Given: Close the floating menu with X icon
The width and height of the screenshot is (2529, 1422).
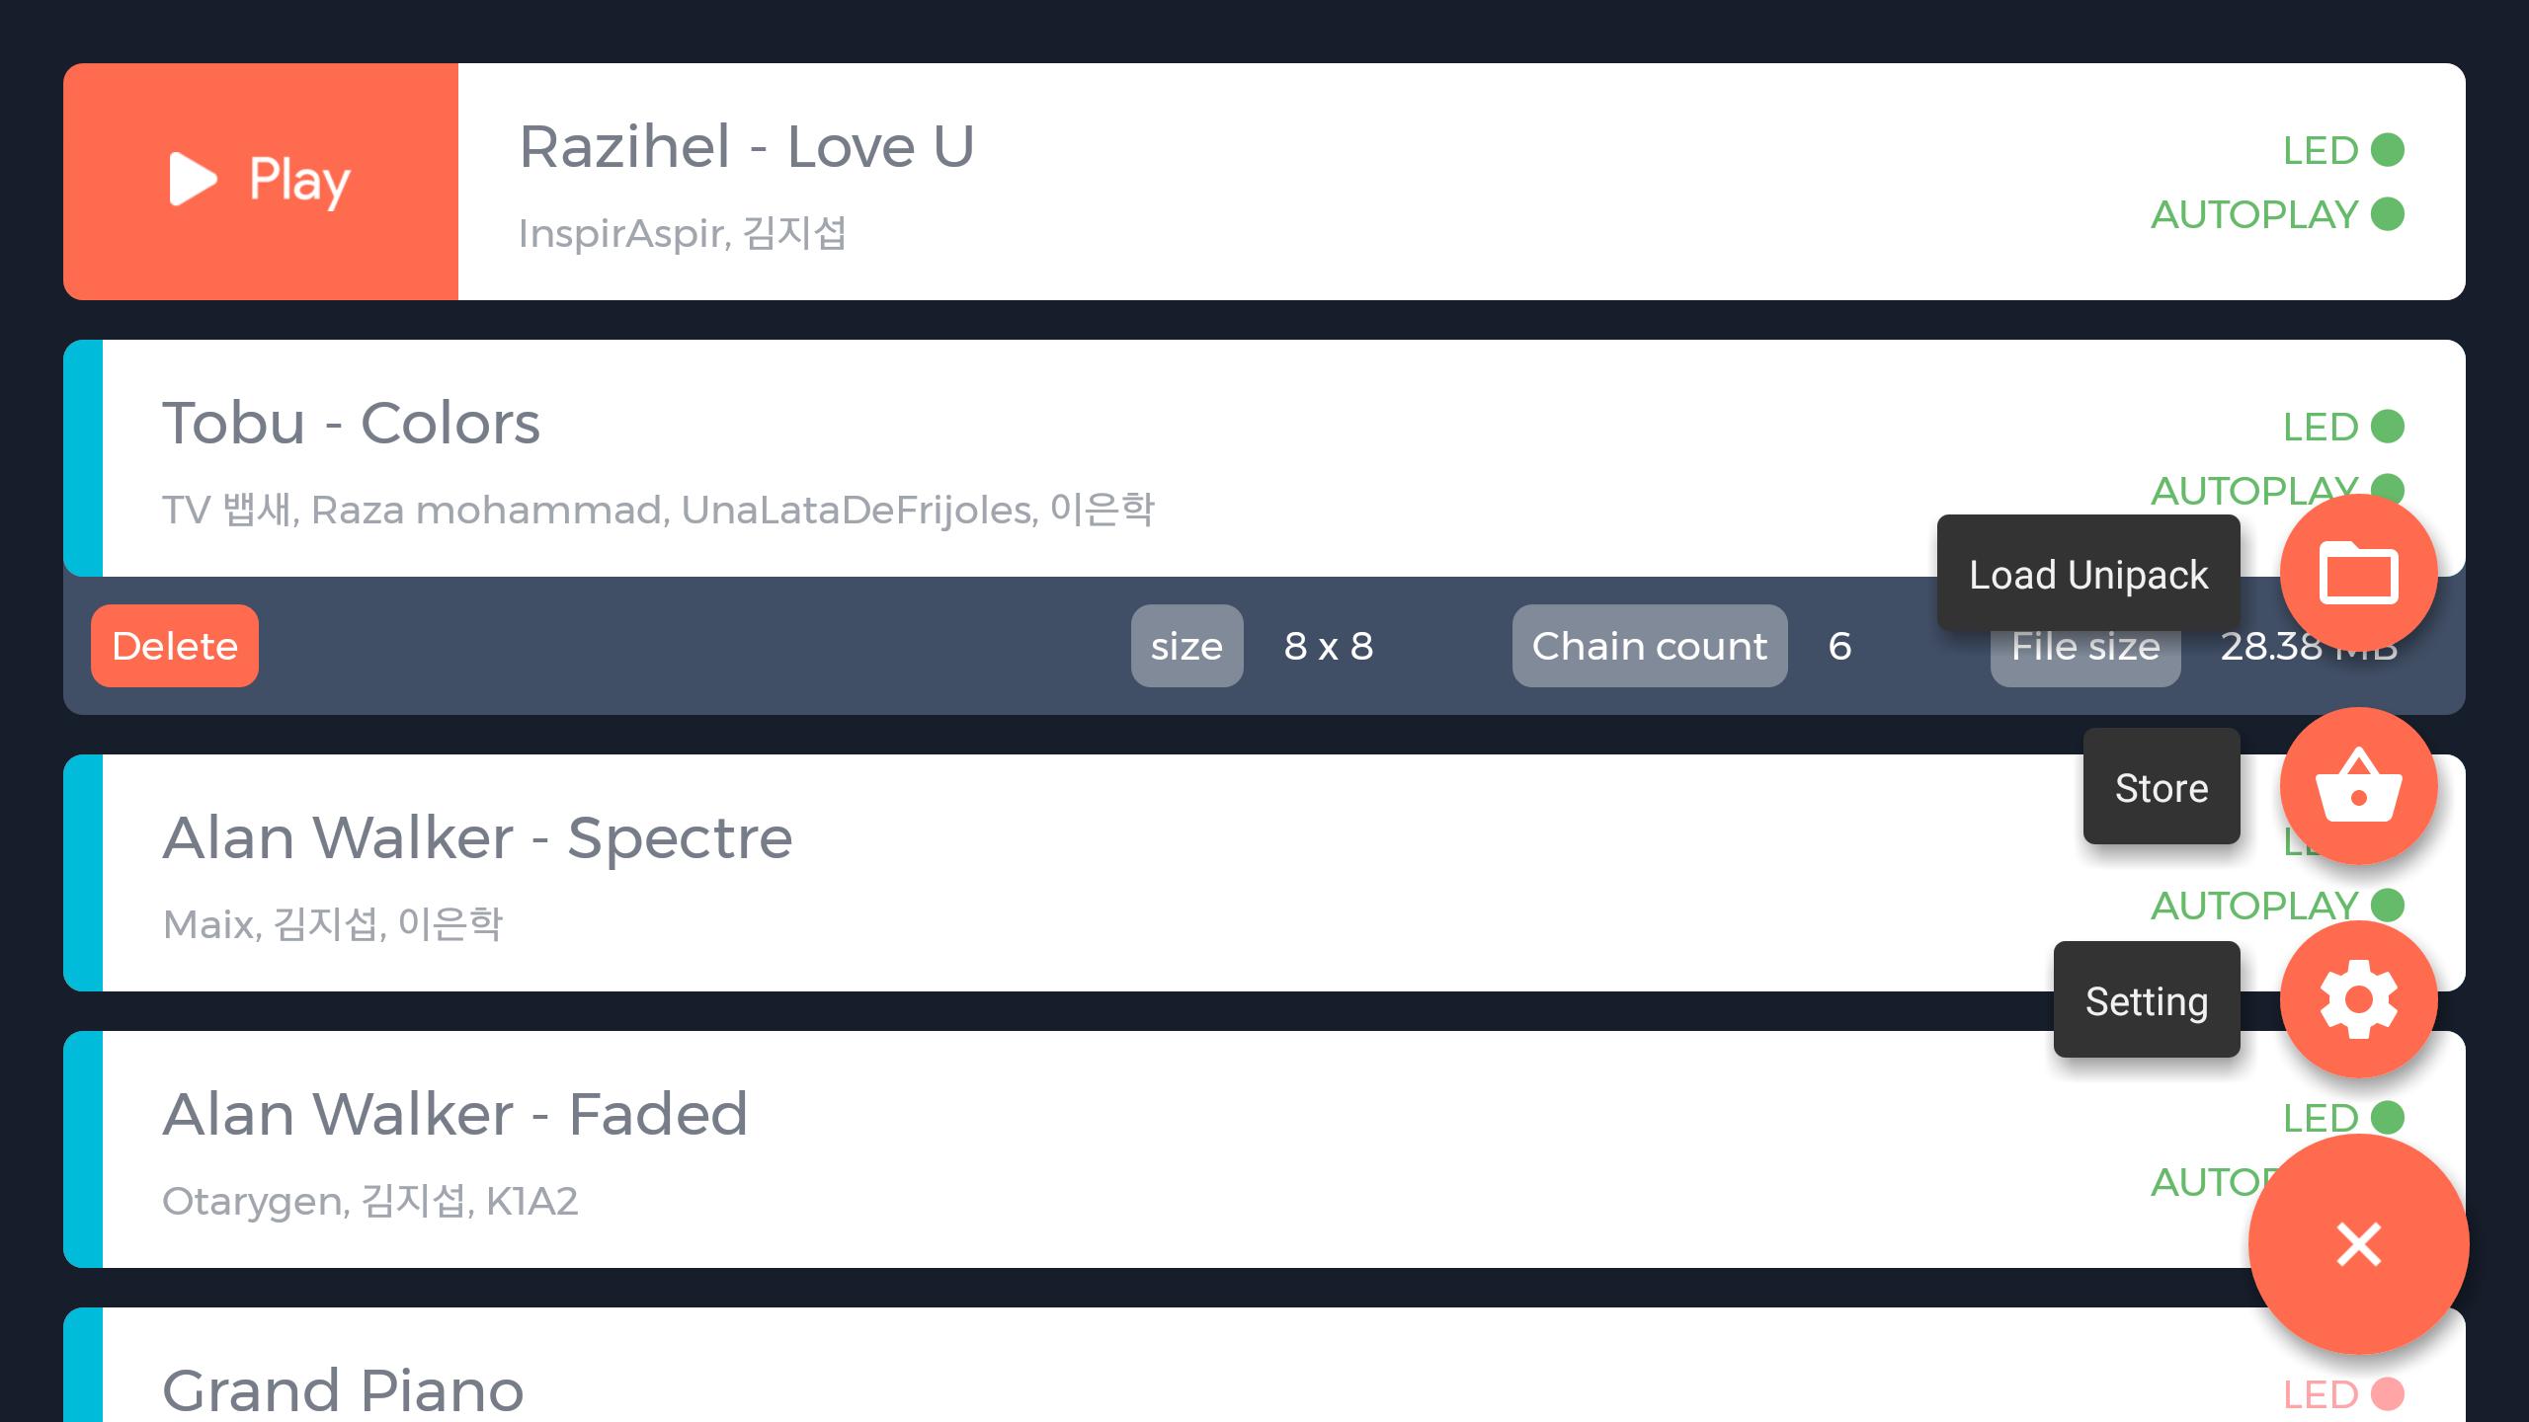Looking at the screenshot, I should pos(2357,1243).
